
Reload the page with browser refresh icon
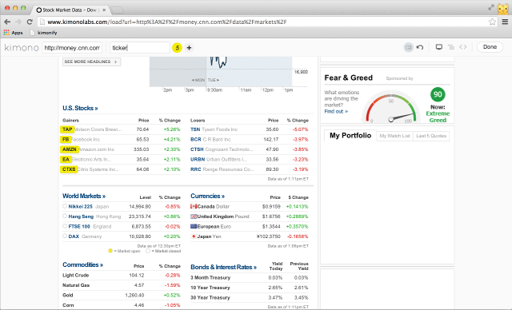click(30, 22)
